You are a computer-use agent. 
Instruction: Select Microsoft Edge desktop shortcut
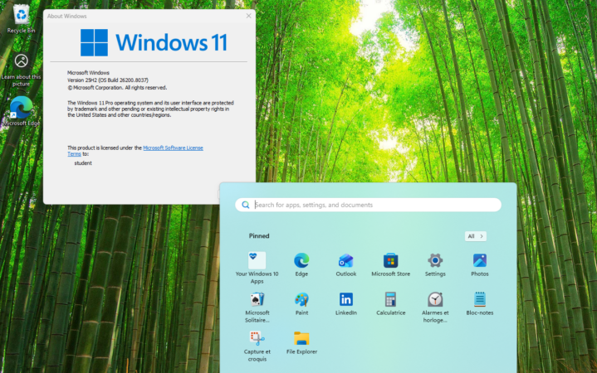click(x=21, y=110)
